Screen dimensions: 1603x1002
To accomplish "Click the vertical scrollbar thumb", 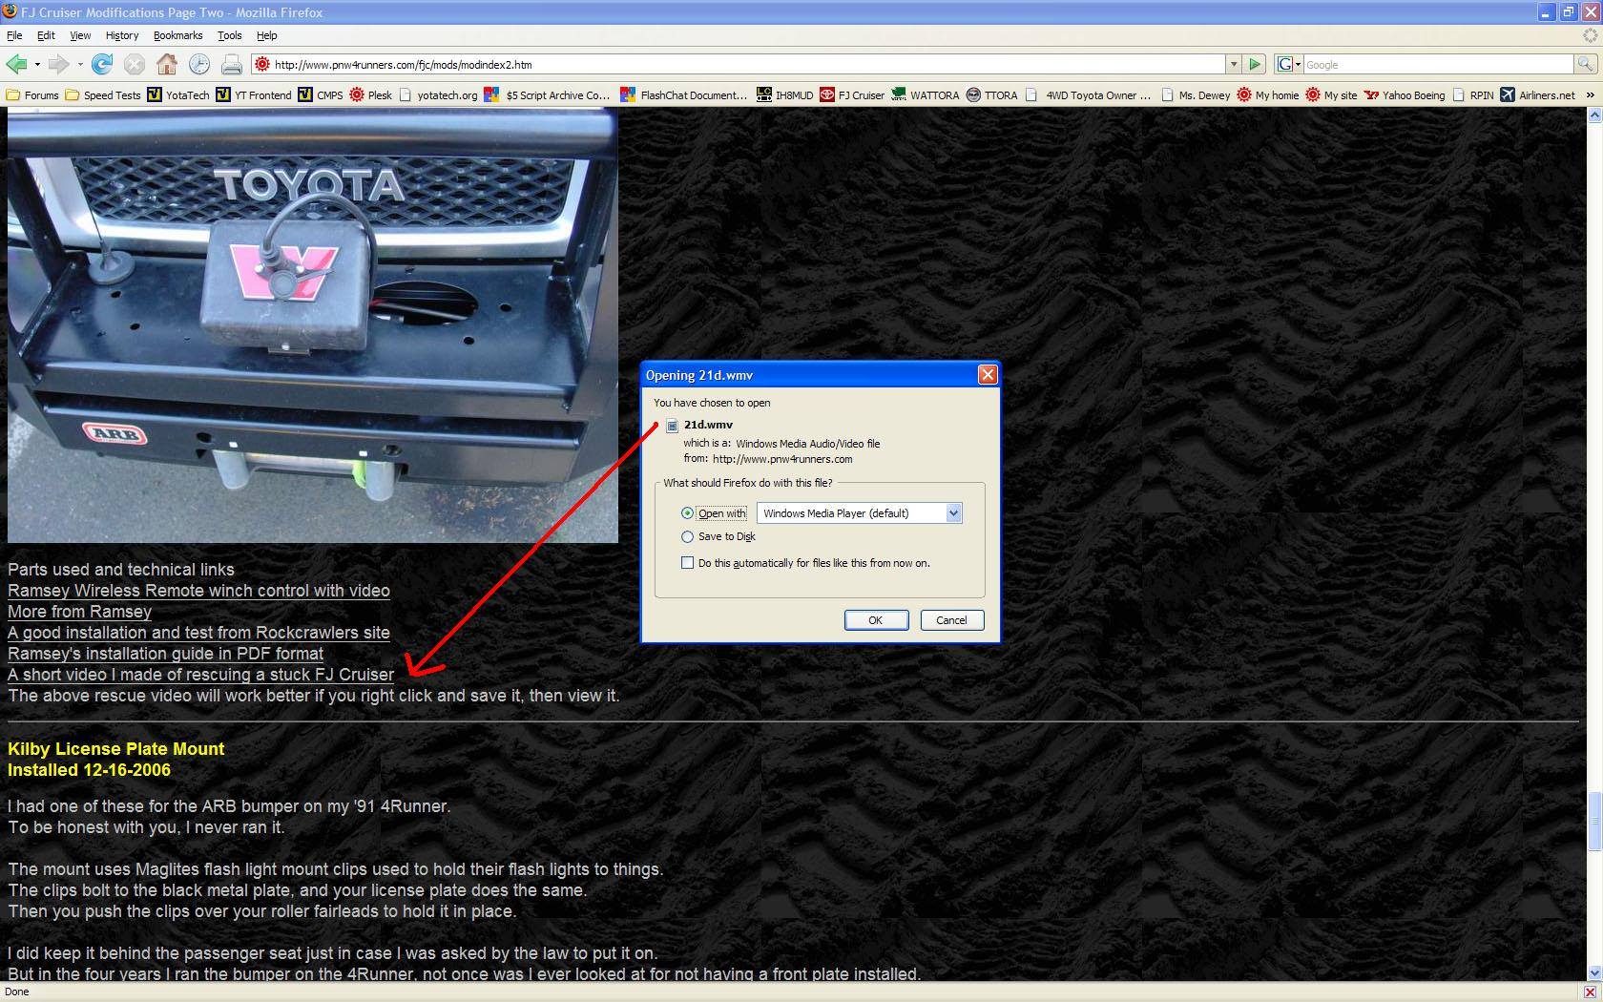I will point(1593,821).
